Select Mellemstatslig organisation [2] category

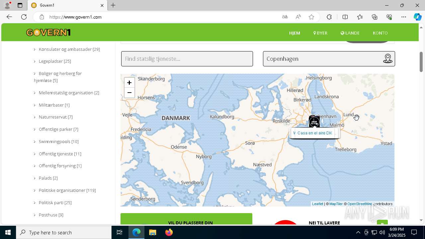[69, 93]
